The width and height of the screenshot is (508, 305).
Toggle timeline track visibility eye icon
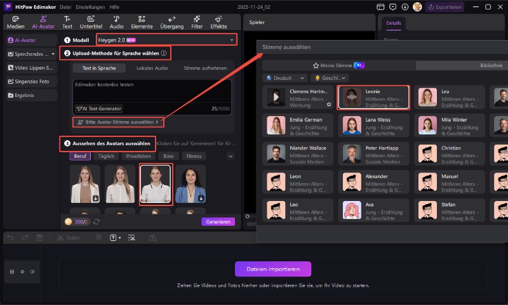click(22, 272)
